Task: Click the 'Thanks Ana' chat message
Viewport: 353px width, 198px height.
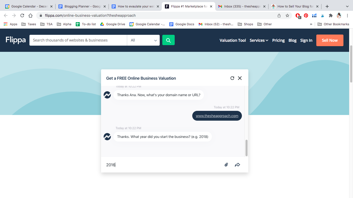Action: (159, 95)
